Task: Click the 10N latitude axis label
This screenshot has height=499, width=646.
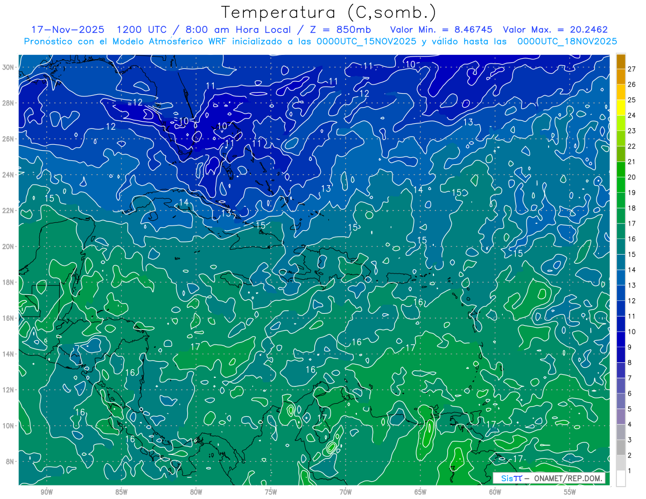Action: pos(9,426)
